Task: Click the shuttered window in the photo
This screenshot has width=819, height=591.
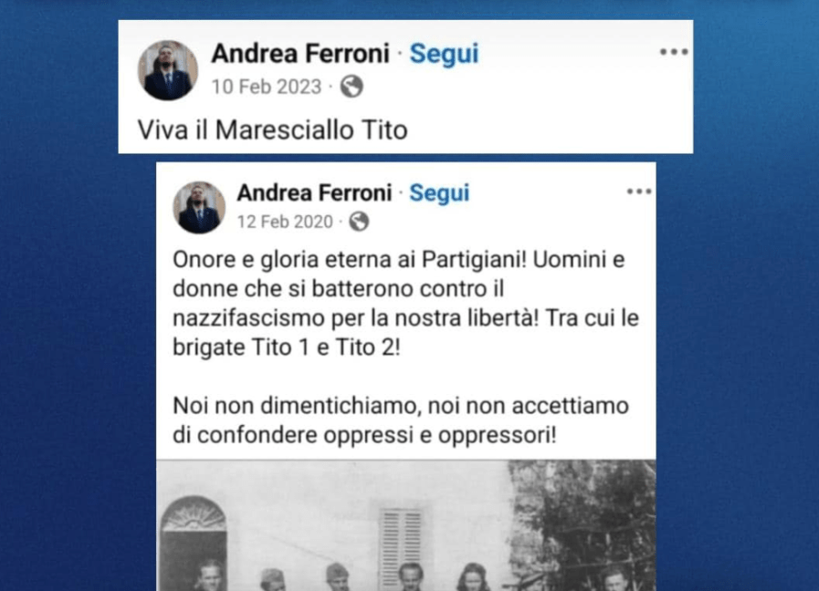Action: (x=401, y=546)
